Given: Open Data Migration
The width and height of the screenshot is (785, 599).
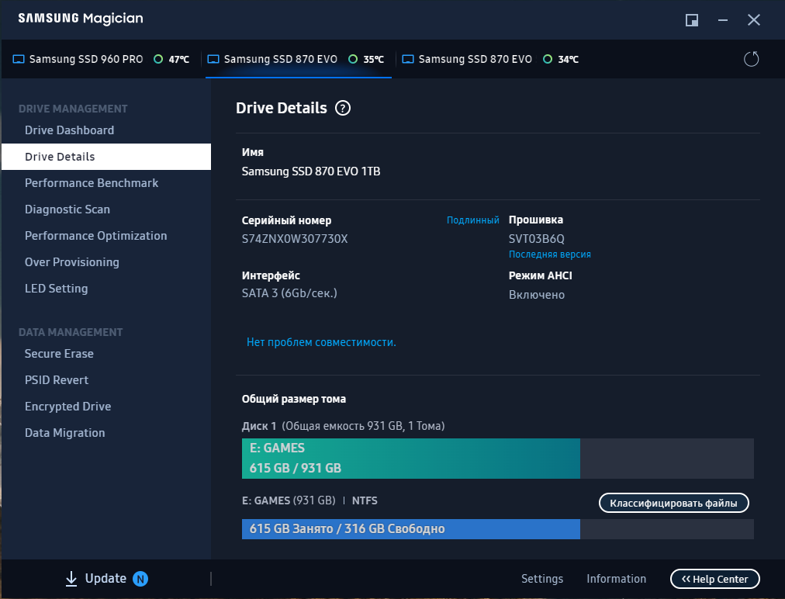Looking at the screenshot, I should 106,433.
